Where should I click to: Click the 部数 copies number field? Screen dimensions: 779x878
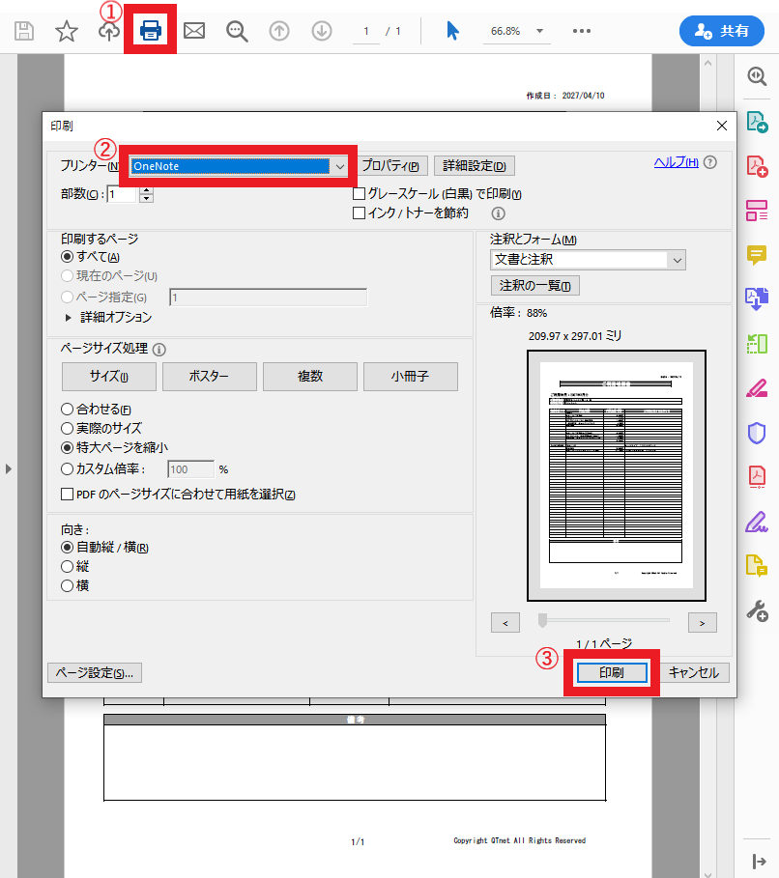pyautogui.click(x=122, y=194)
